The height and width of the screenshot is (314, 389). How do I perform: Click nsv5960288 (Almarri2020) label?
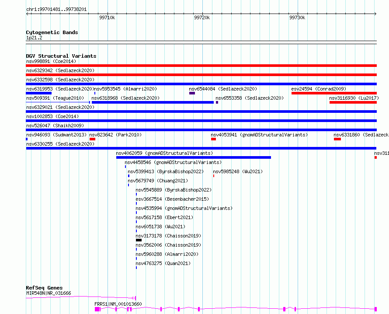pos(167,254)
